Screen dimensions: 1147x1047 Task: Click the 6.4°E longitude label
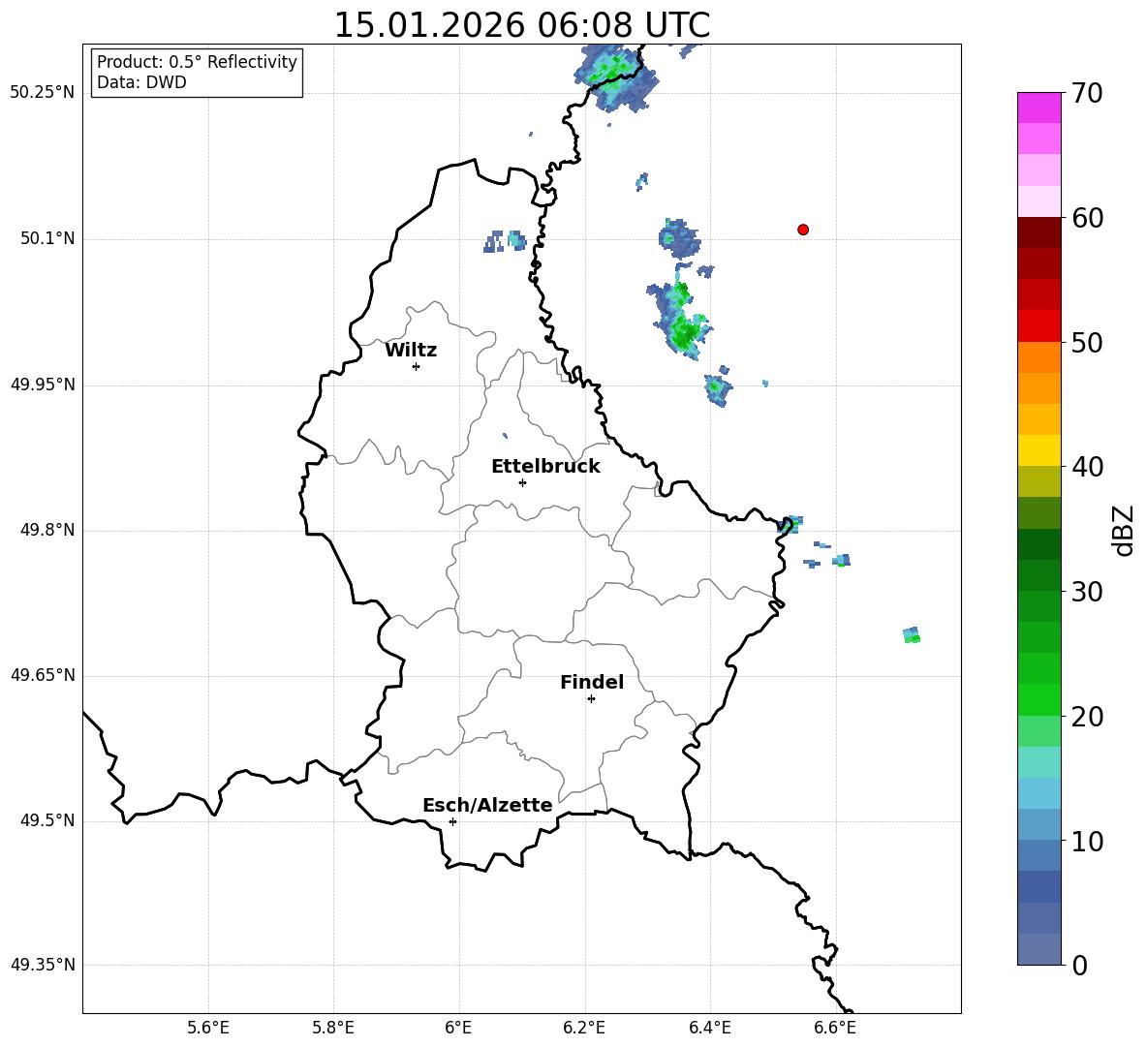[709, 1028]
